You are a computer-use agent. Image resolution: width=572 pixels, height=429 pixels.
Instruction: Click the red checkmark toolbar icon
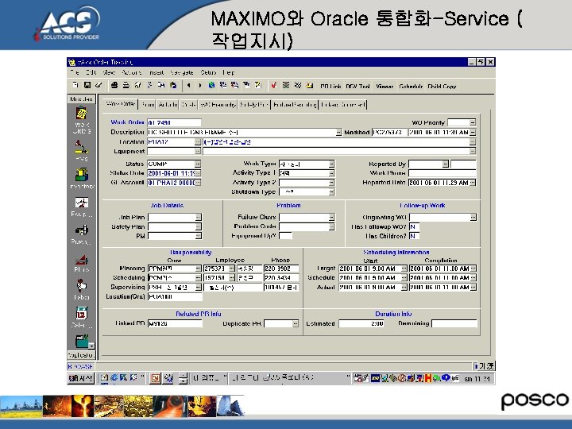point(273,85)
